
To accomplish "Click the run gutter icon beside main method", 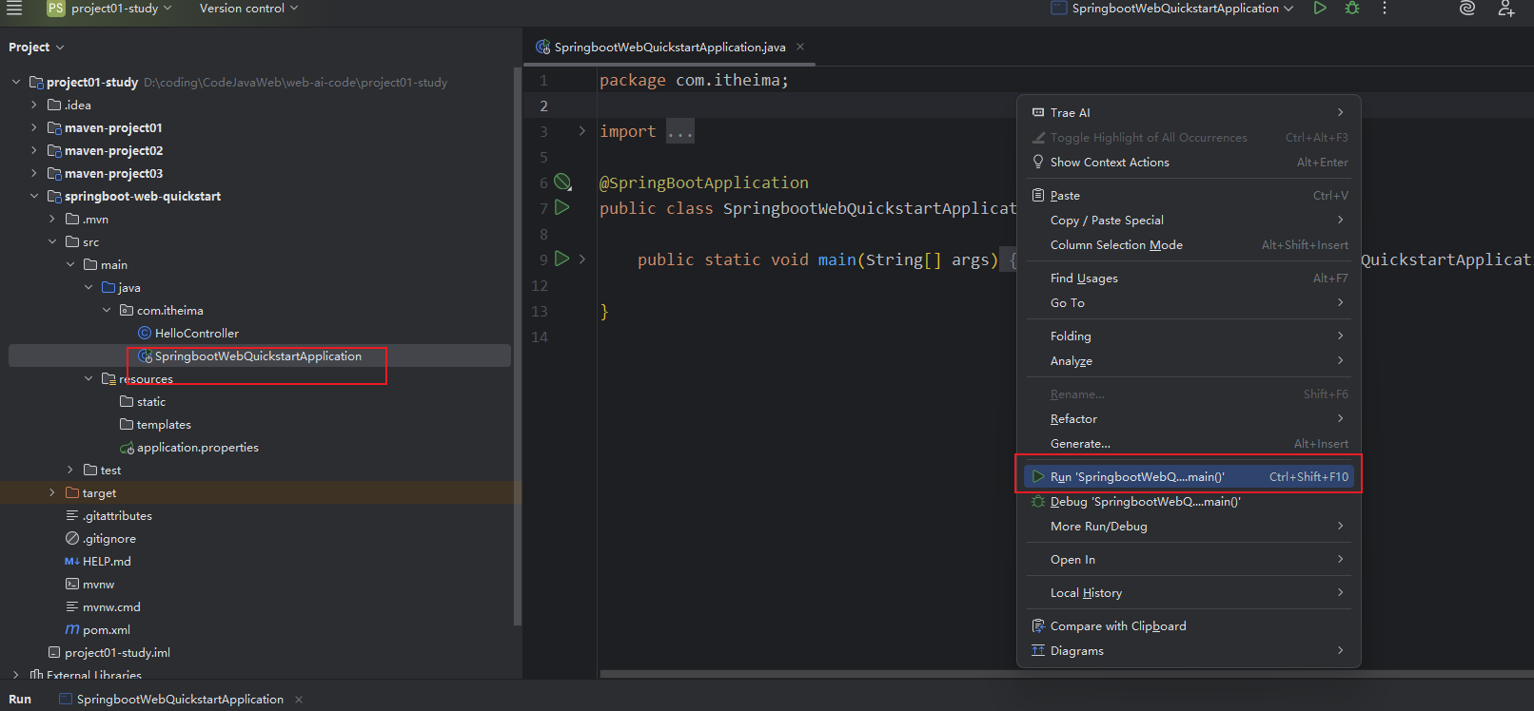I will (562, 259).
